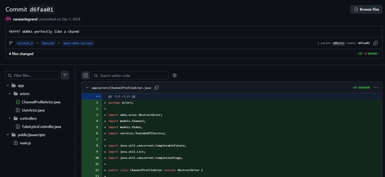The width and height of the screenshot is (385, 177).
Task: Focus the Search within code field
Action: (x=130, y=75)
